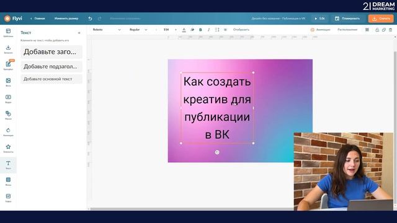The image size is (397, 223).
Task: Change text alignment
Action: pos(225,30)
